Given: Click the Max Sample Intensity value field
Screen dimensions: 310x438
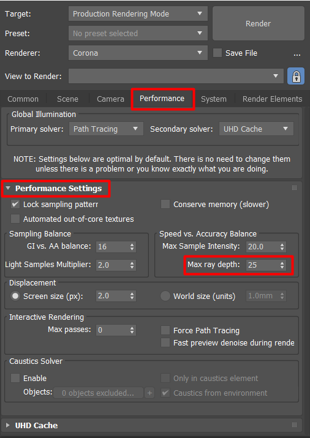Looking at the screenshot, I should [262, 247].
